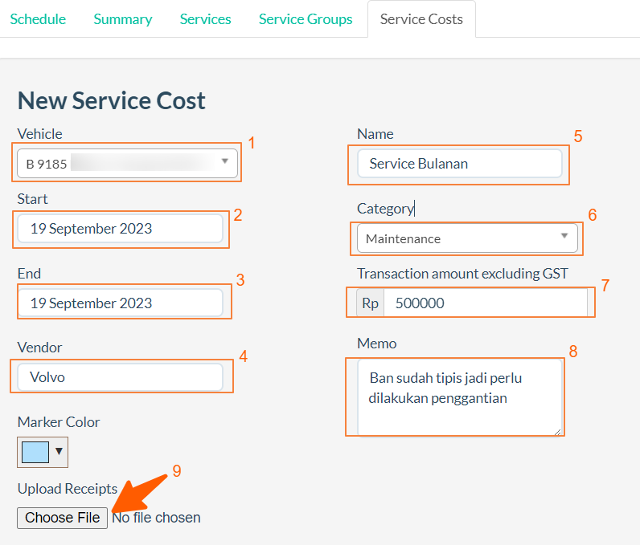Select the Service Costs tab
This screenshot has width=640, height=545.
[x=421, y=19]
